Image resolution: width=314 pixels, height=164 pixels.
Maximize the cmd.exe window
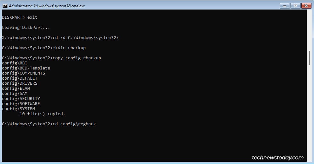tap(295, 5)
